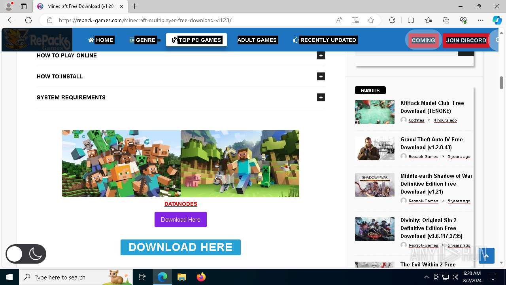Open KitHack Model Club article link
This screenshot has height=285, width=506.
(432, 107)
